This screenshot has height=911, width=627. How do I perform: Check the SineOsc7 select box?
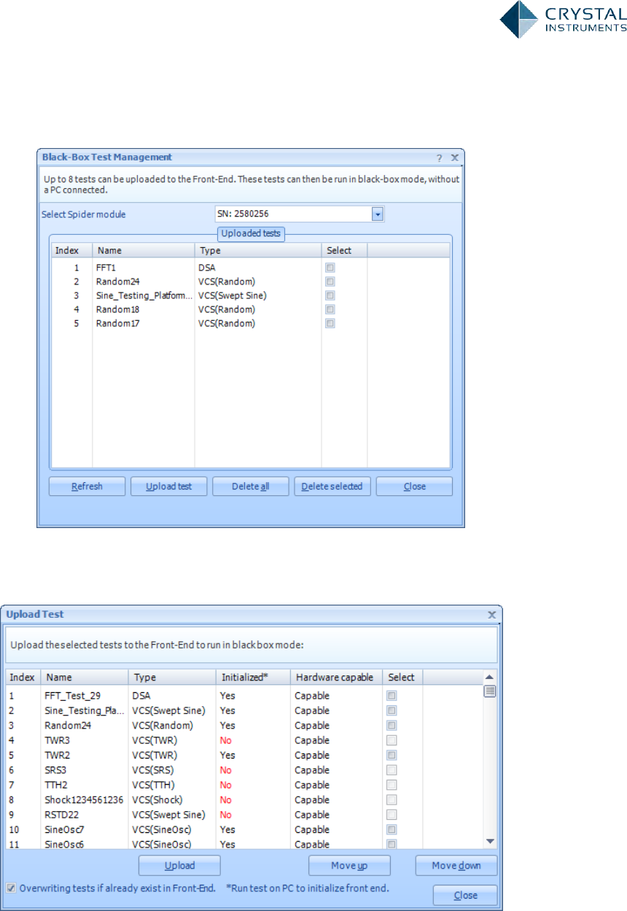point(392,829)
